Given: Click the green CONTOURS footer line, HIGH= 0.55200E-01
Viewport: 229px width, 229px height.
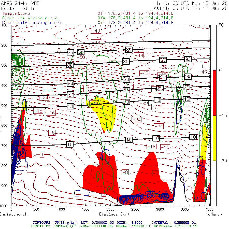Looking at the screenshot, I should point(114,226).
